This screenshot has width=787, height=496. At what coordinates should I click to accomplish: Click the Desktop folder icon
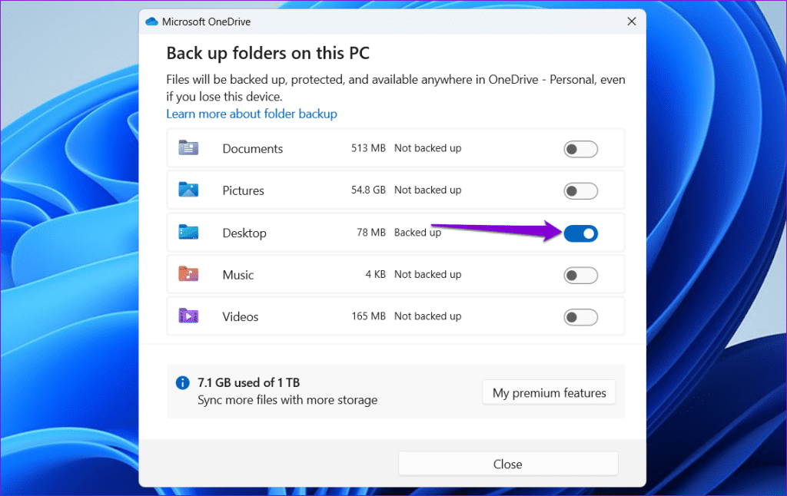(x=188, y=232)
